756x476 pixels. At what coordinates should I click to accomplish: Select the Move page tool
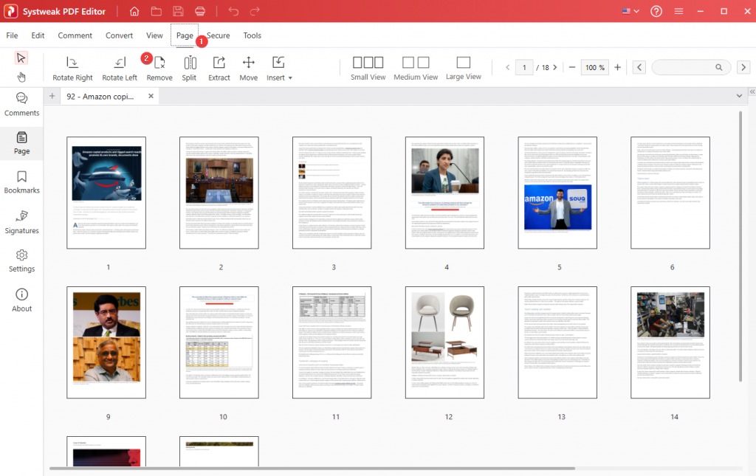pos(248,66)
